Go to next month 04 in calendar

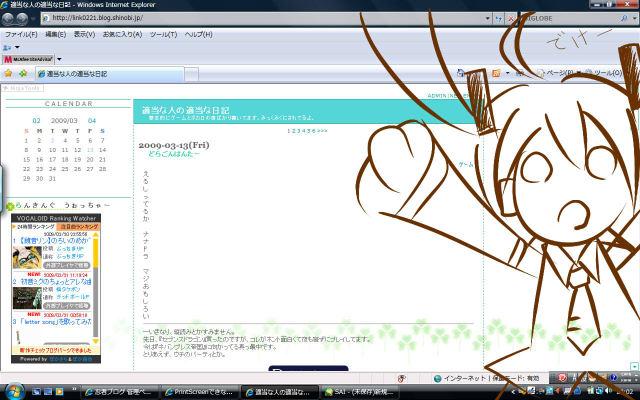tap(92, 120)
